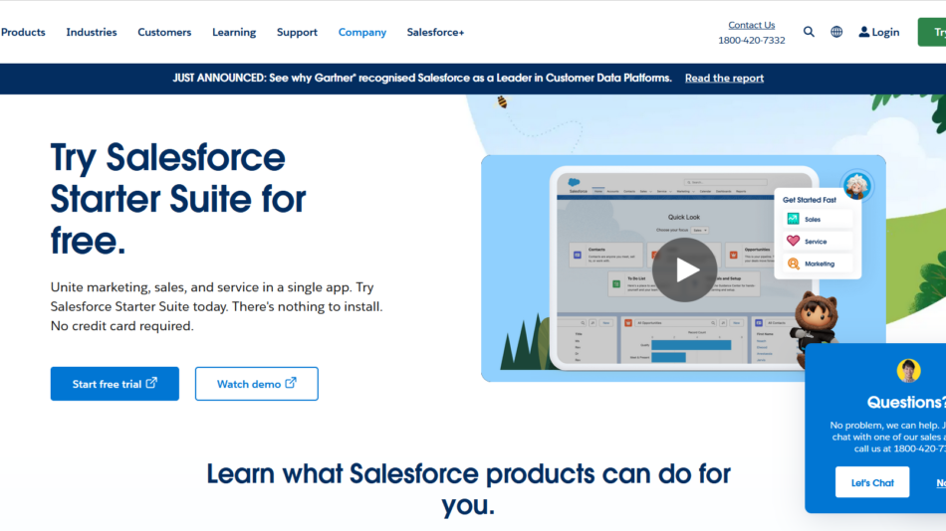This screenshot has width=946, height=531.
Task: Click the Service label in Get Started Fast
Action: (x=816, y=242)
